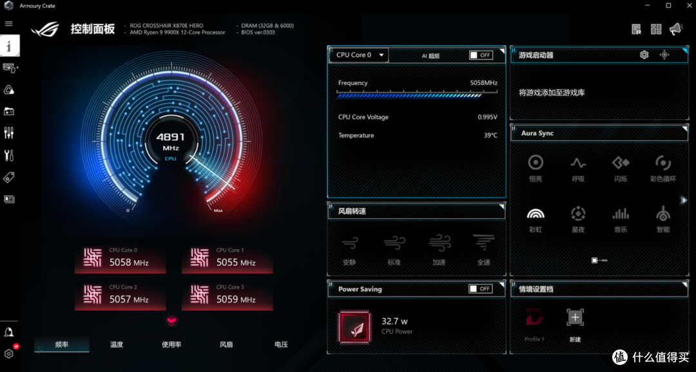The image size is (696, 372).
Task: Click the CPU frequency progress bar
Action: coord(417,95)
